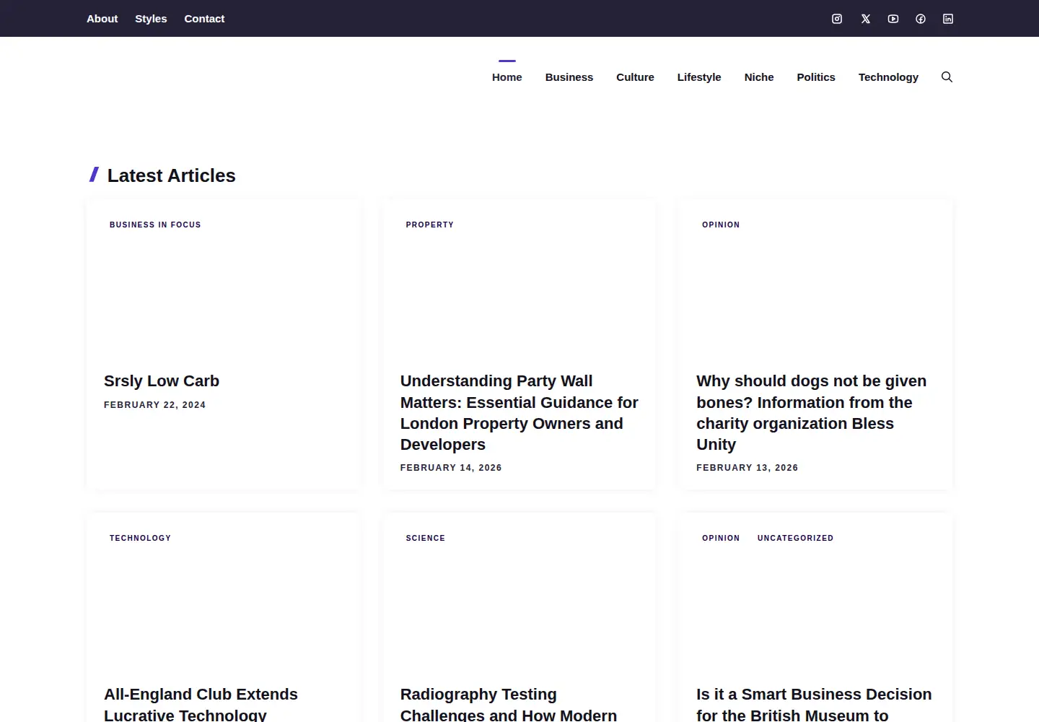Read the Understanding Party Wall Matters article
Viewport: 1039px width, 722px height.
point(519,413)
